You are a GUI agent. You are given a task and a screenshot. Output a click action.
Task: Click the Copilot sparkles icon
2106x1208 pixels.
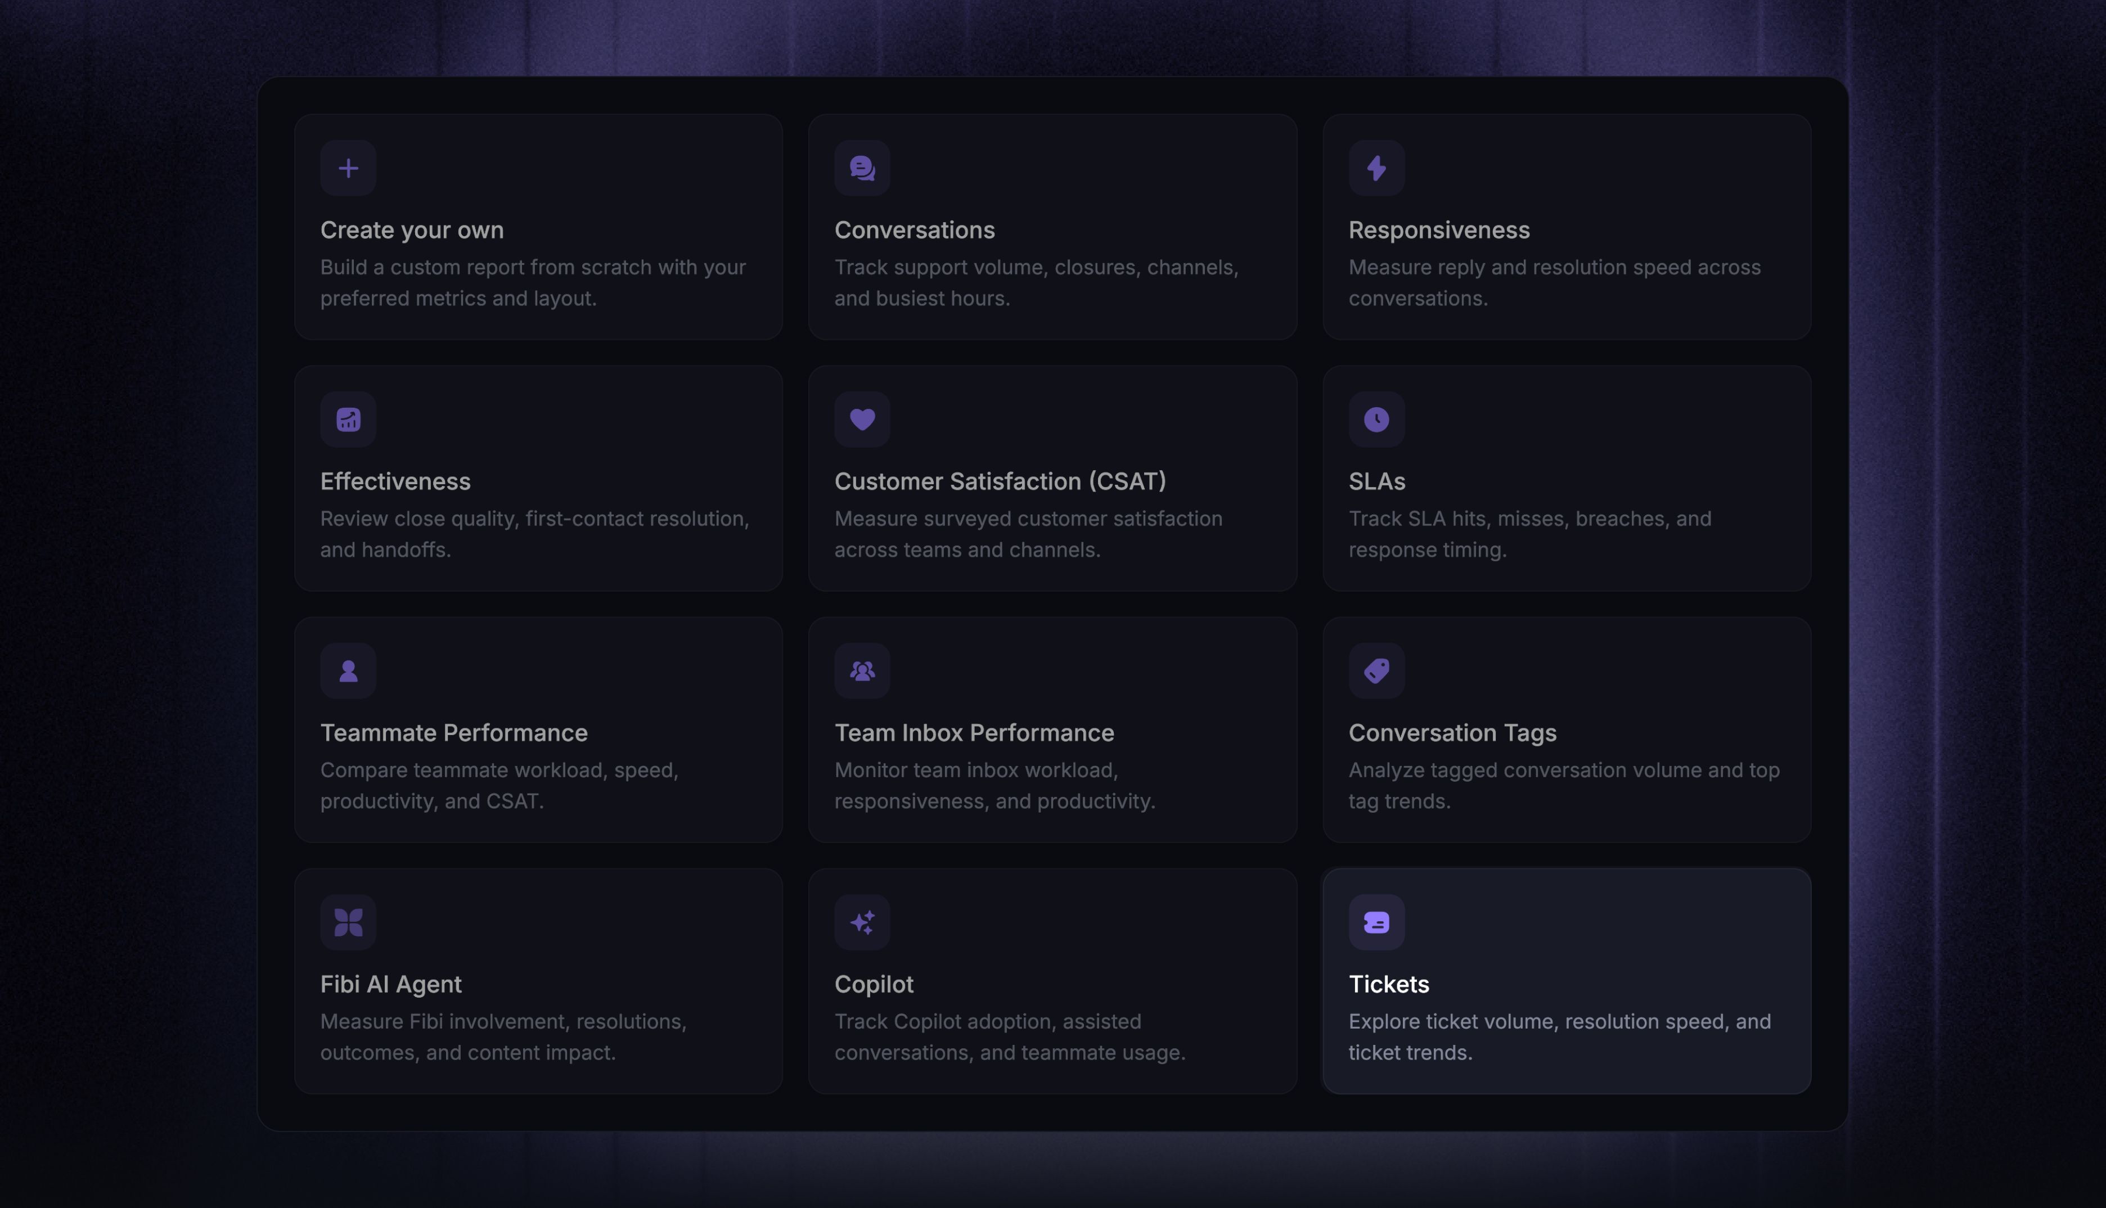coord(862,923)
